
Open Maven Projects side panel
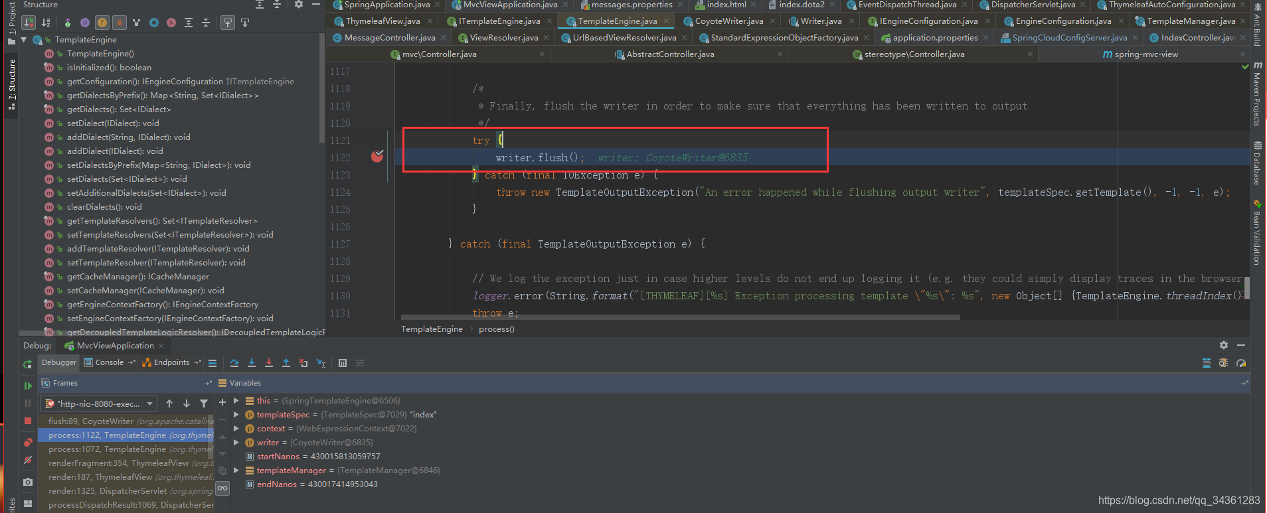[1257, 96]
